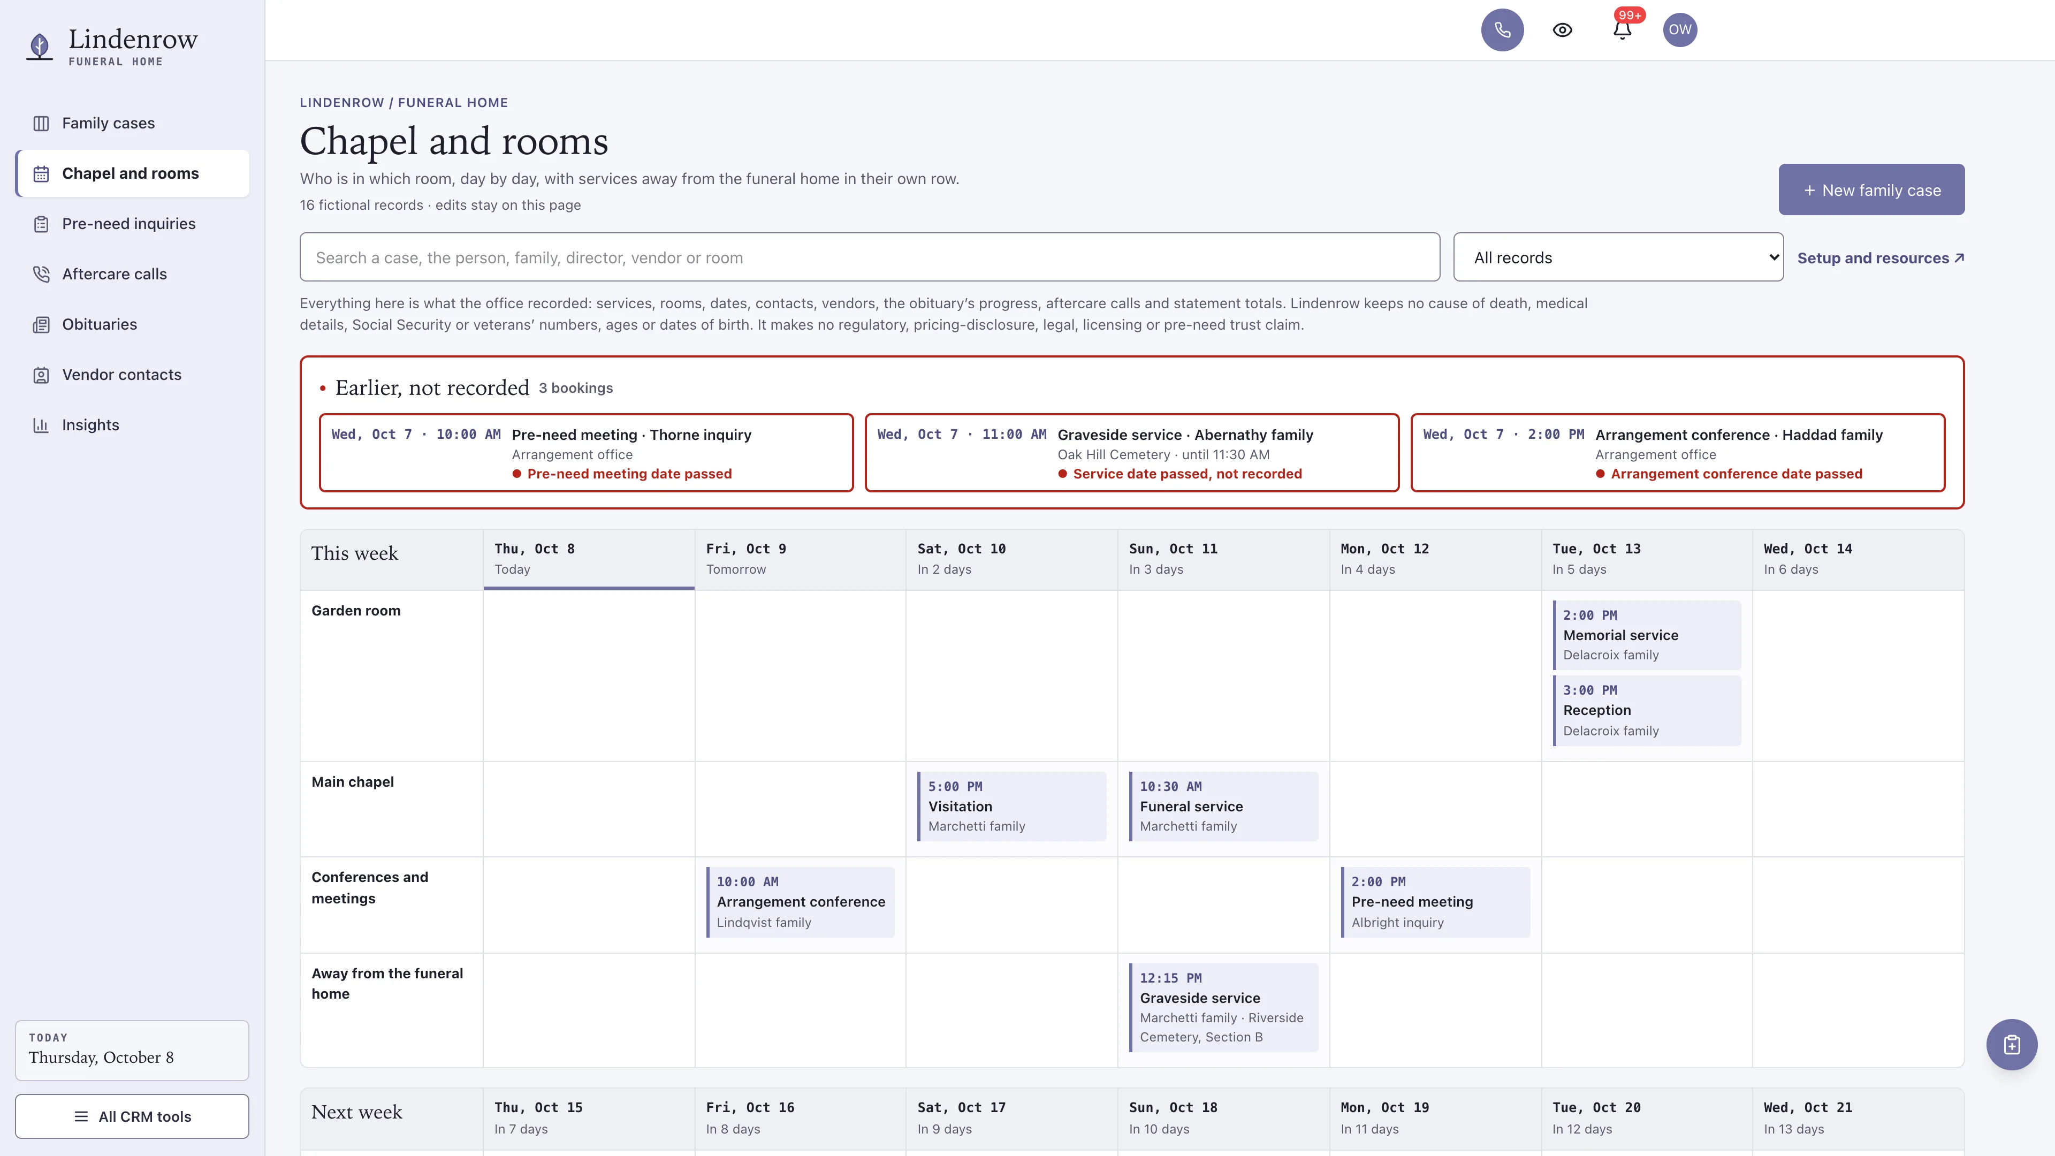Click the arrow icon beside Setup and resources
The width and height of the screenshot is (2055, 1156).
pos(1959,257)
